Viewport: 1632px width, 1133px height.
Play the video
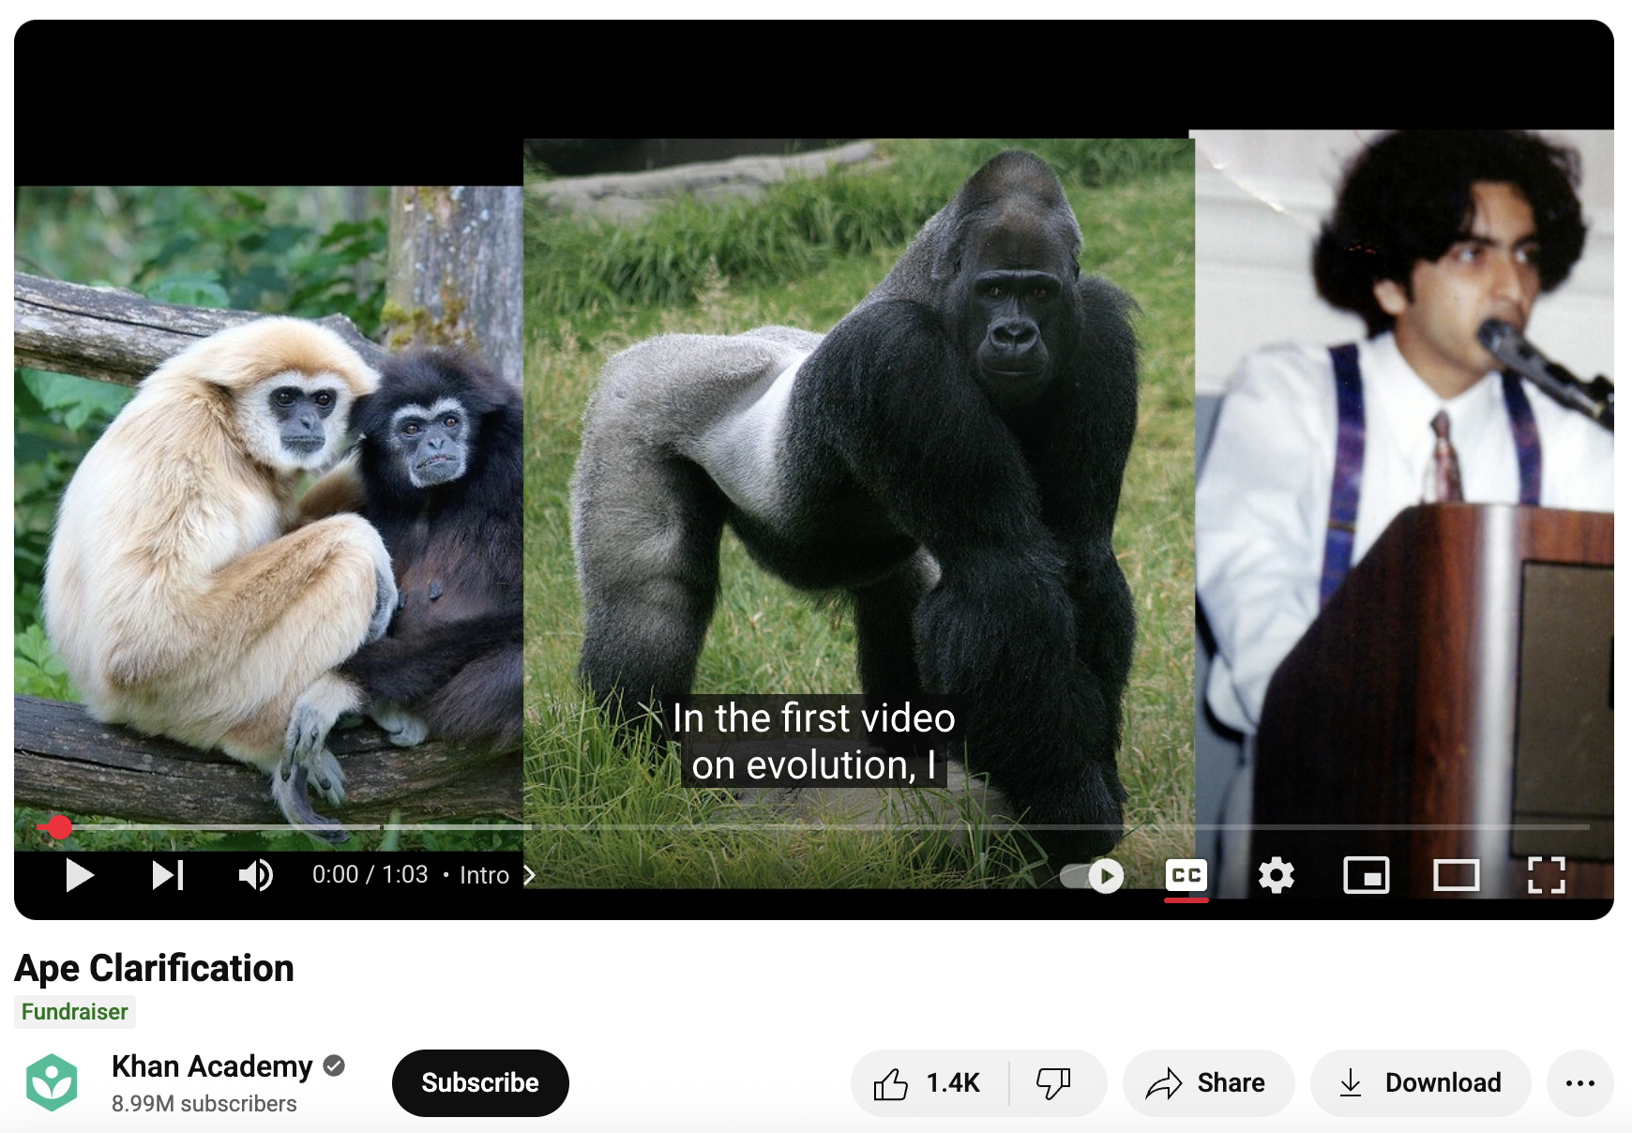click(x=81, y=875)
